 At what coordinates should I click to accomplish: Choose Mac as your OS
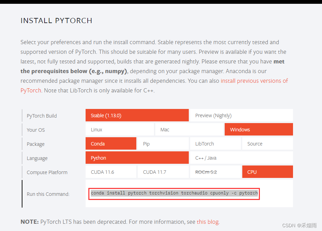tap(189, 129)
